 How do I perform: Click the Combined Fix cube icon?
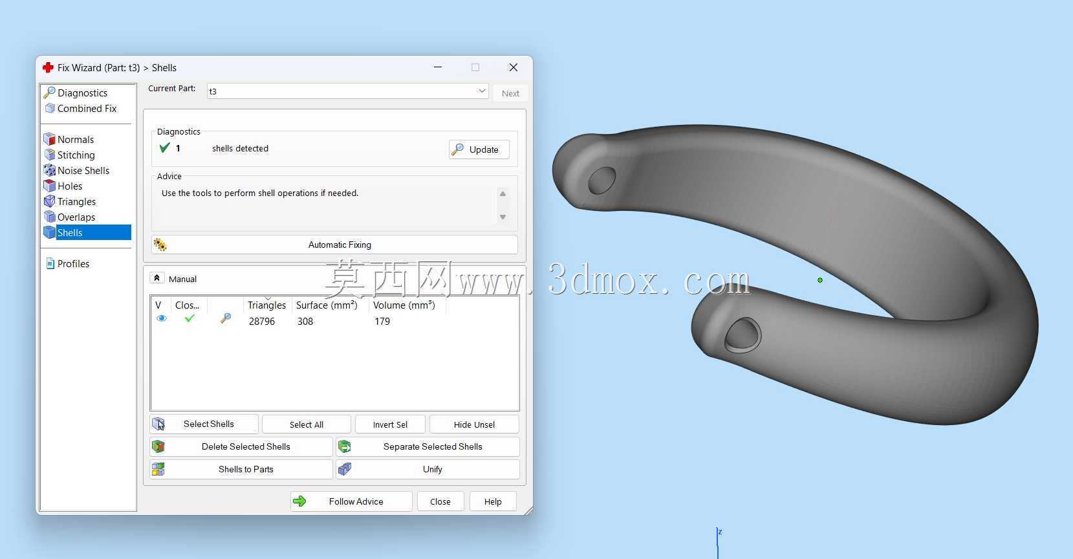(x=49, y=108)
